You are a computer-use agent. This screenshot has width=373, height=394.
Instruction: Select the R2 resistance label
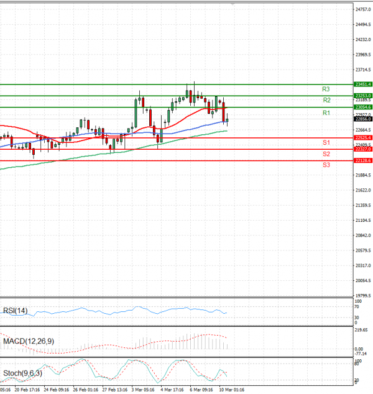click(326, 101)
